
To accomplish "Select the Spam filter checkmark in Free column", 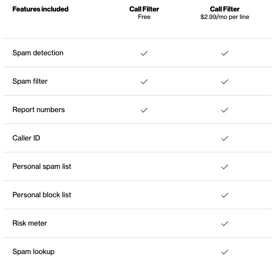I will 144,82.
